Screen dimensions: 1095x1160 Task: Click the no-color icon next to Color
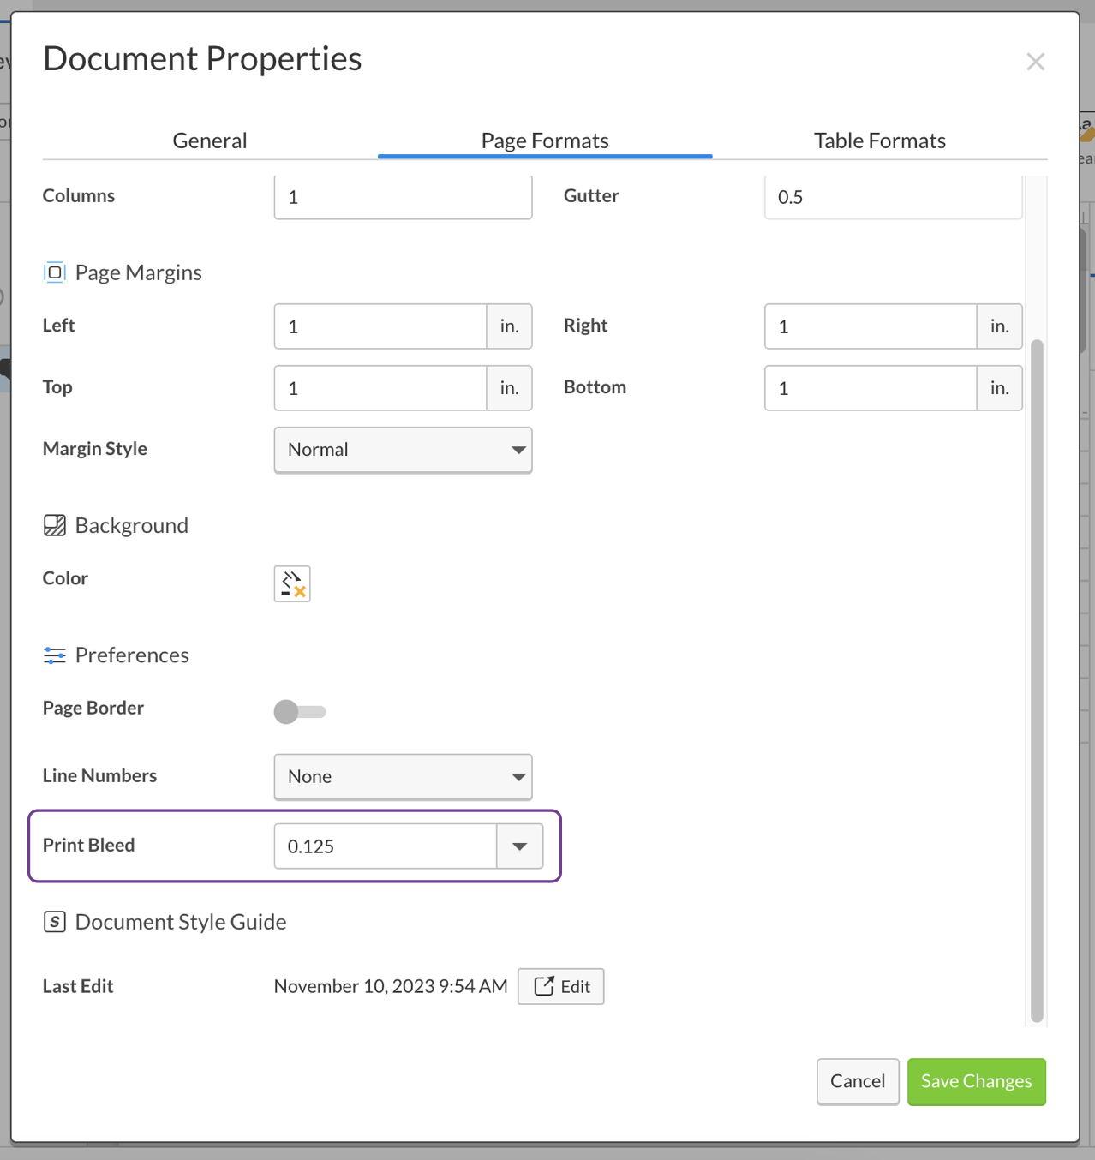point(292,583)
